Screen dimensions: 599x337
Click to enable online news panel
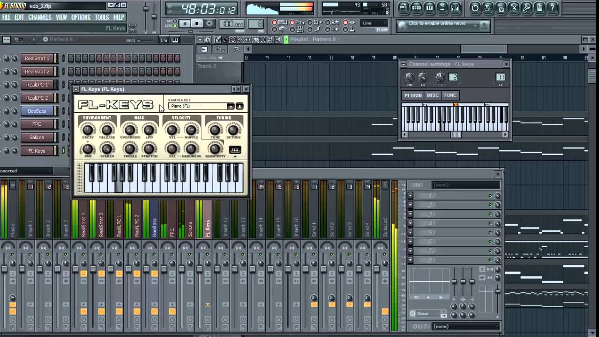click(443, 25)
